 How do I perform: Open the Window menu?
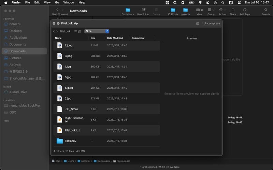coord(69,2)
